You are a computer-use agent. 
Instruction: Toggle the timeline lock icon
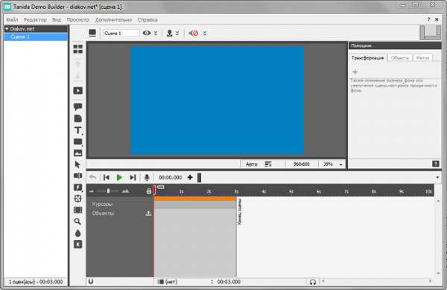click(x=149, y=191)
